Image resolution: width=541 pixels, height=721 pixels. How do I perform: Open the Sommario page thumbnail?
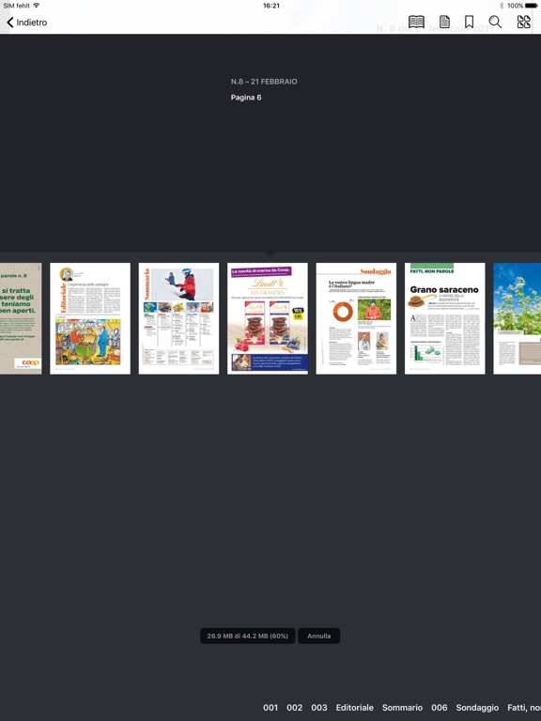179,318
